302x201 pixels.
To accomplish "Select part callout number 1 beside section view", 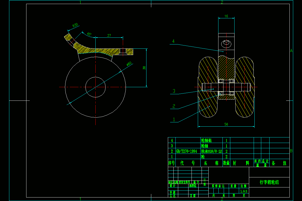I will pos(174,119).
